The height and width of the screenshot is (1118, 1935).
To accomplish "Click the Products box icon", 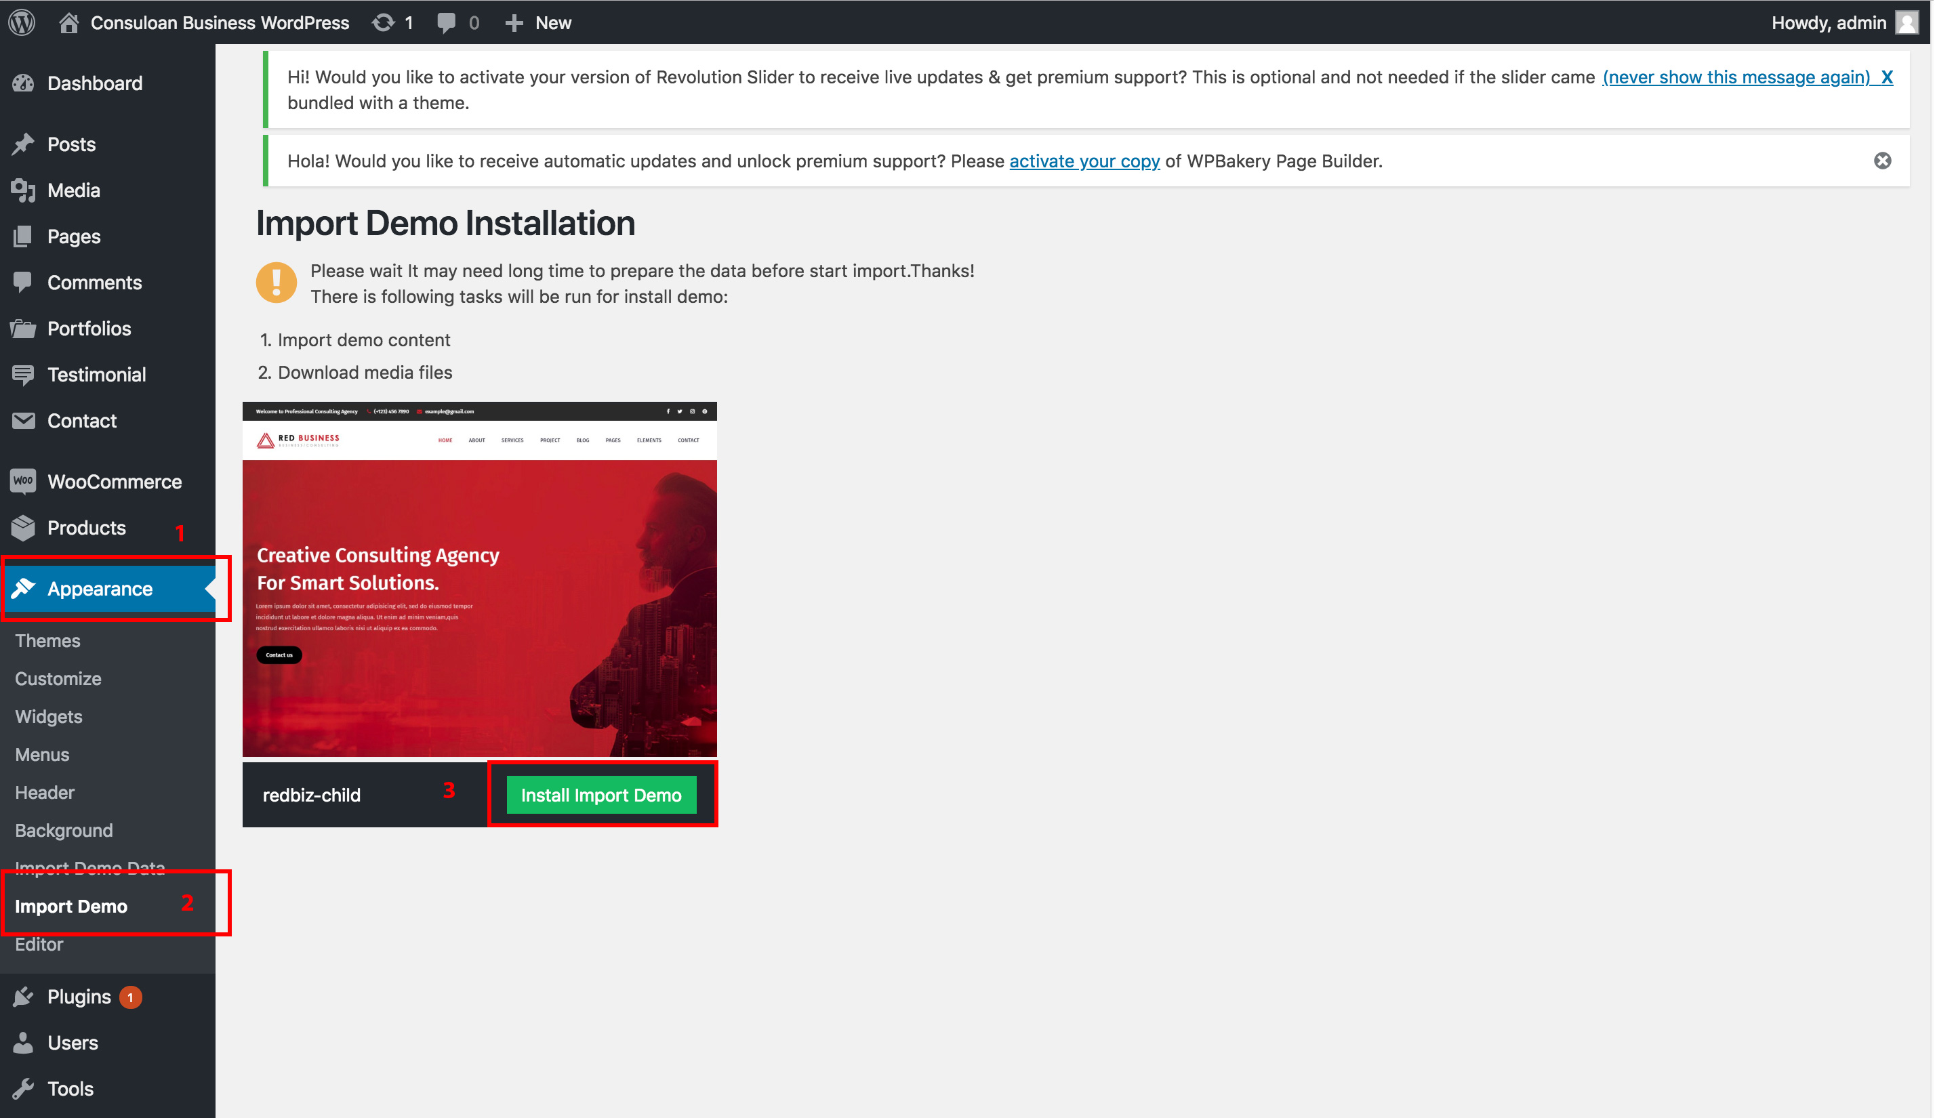I will coord(23,528).
